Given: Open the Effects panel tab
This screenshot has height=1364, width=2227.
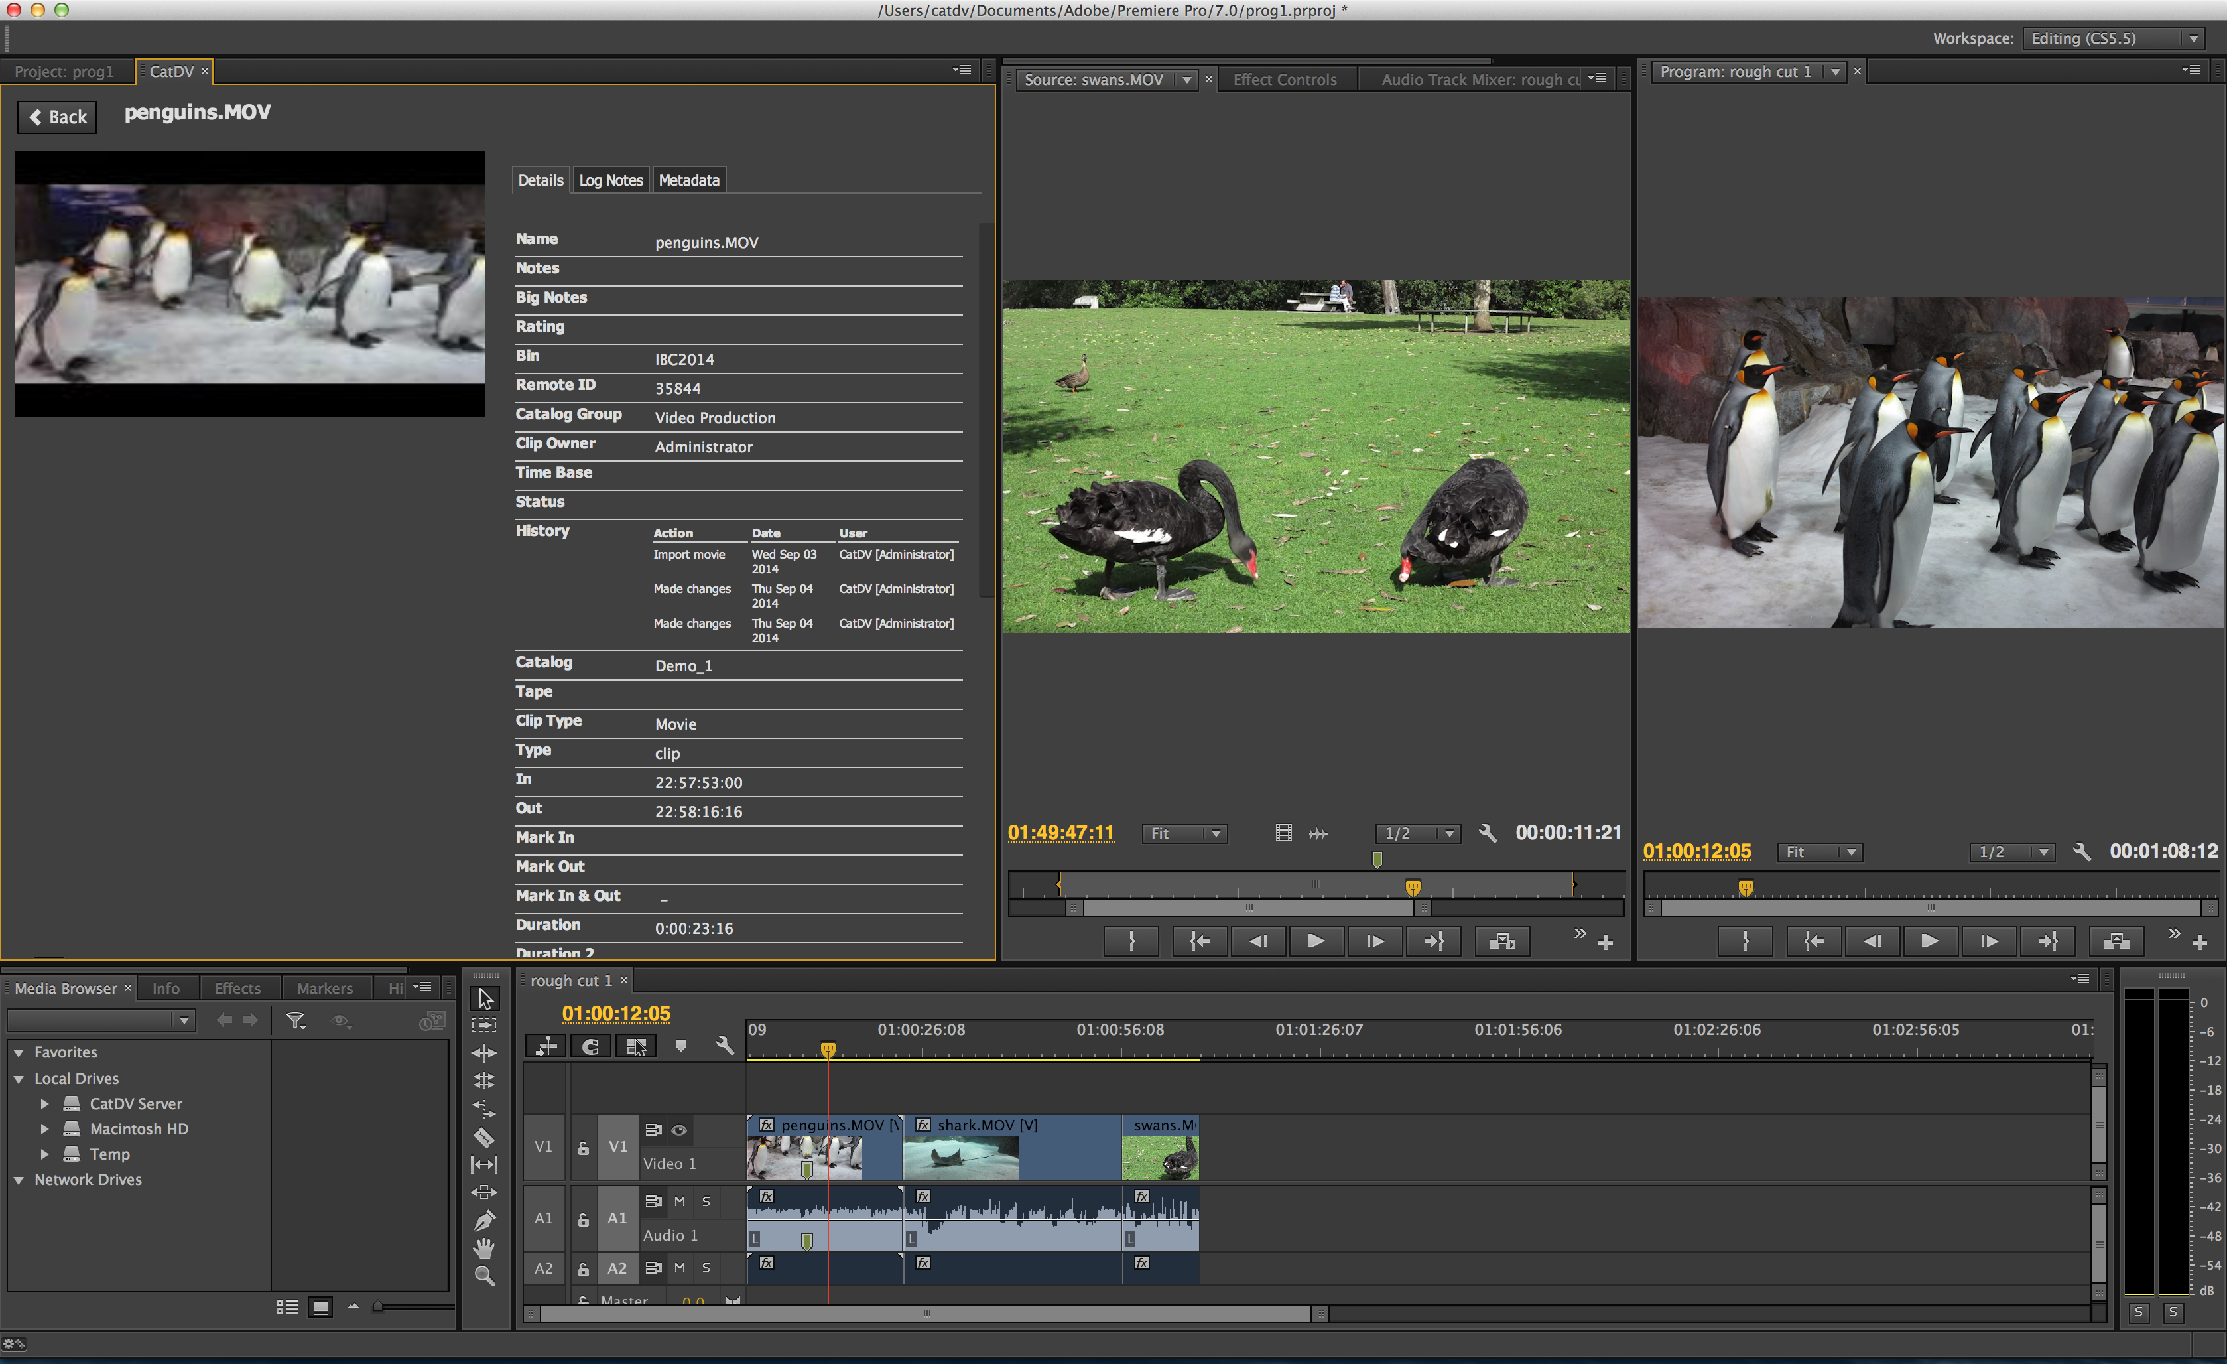Looking at the screenshot, I should 237,988.
